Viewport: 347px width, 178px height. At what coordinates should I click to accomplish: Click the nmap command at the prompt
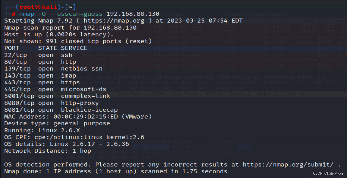[x=27, y=14]
